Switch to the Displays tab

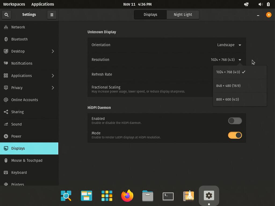coord(150,15)
